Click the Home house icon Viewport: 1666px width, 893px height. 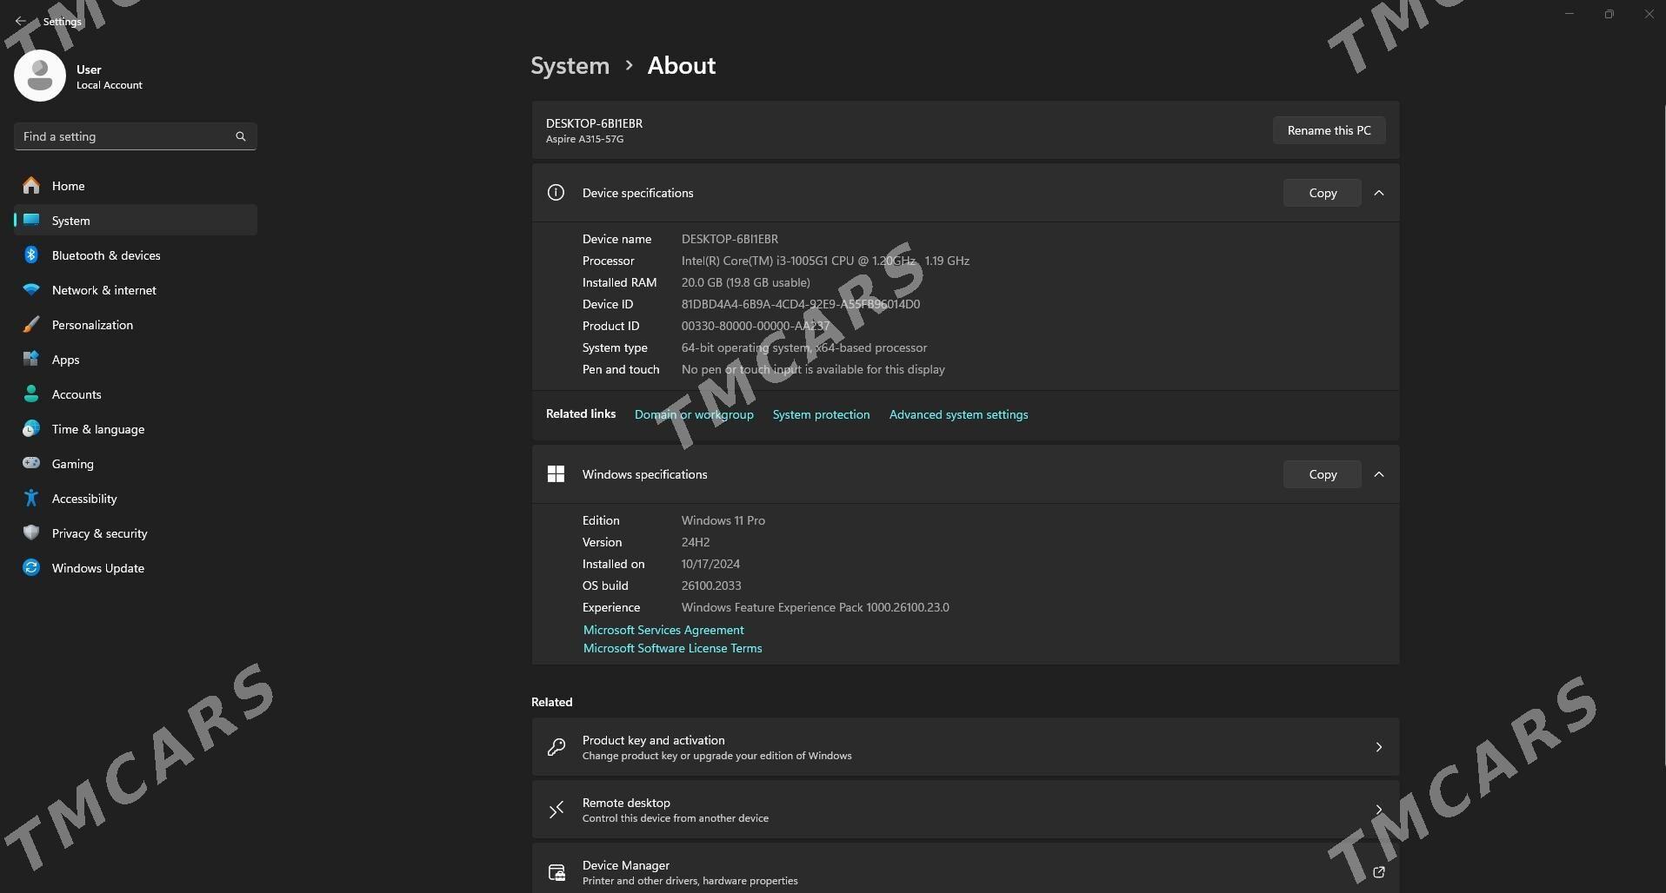[x=31, y=185]
